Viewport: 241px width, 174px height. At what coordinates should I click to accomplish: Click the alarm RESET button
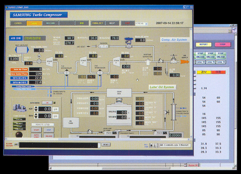[x=106, y=145]
